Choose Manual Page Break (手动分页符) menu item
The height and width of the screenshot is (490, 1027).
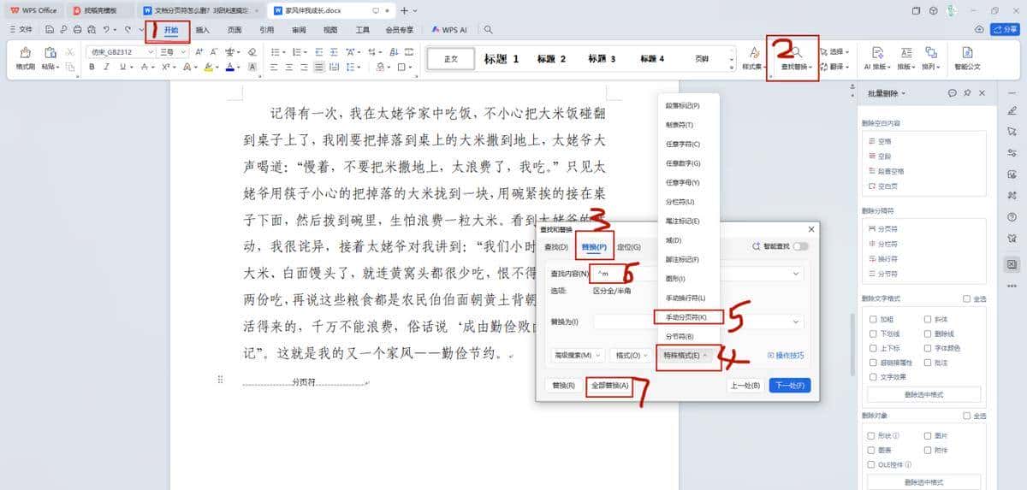tap(686, 317)
